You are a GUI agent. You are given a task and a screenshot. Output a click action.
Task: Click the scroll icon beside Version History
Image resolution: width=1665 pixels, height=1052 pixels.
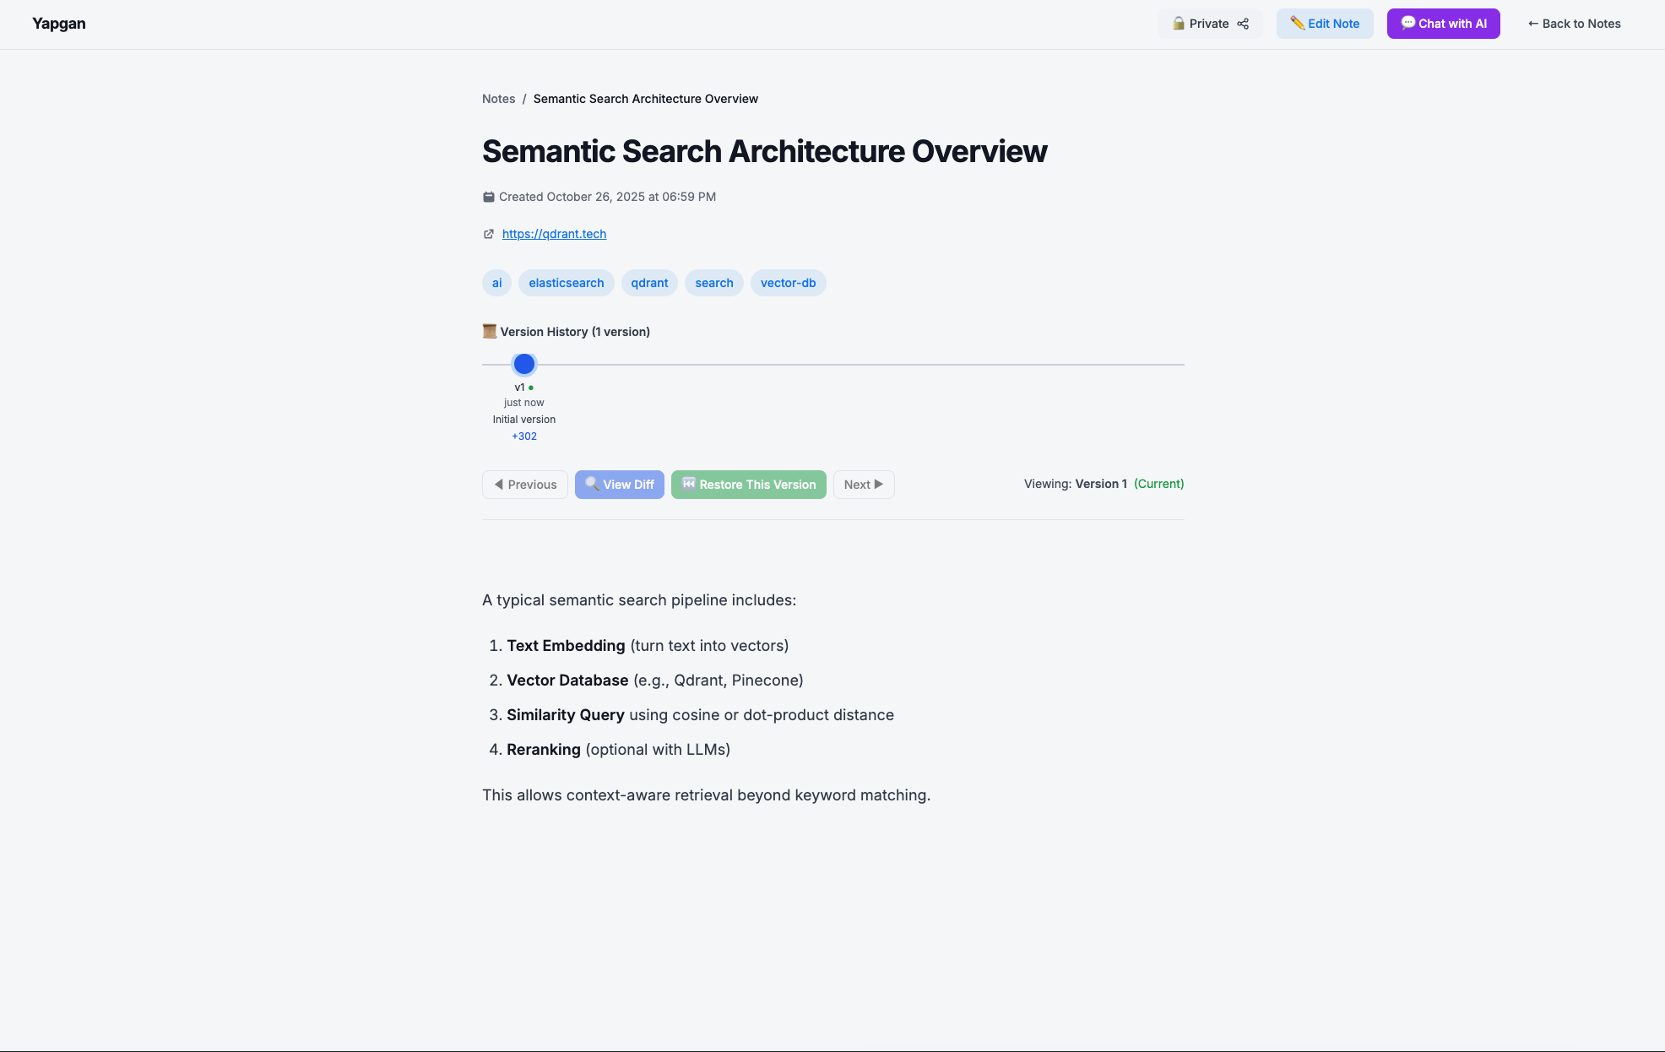click(x=489, y=331)
